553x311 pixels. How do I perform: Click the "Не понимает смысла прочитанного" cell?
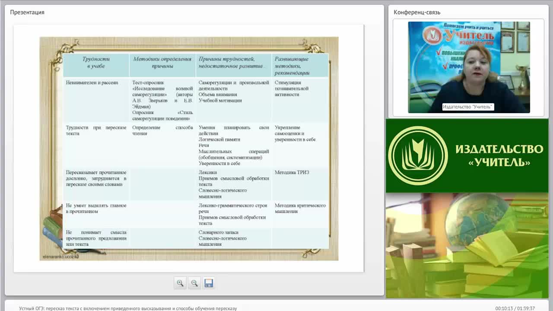click(x=96, y=238)
